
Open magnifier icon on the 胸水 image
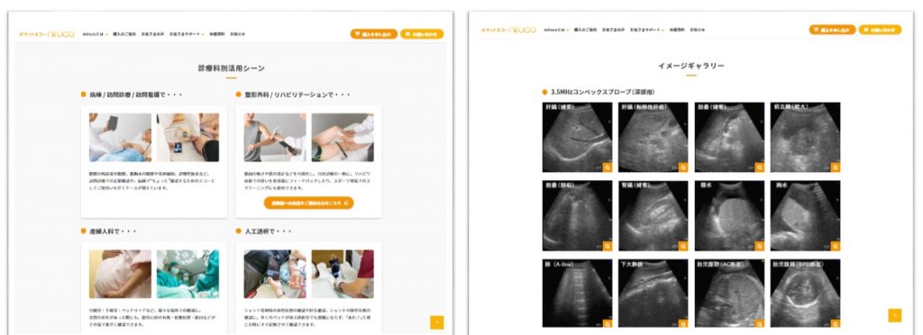[836, 246]
